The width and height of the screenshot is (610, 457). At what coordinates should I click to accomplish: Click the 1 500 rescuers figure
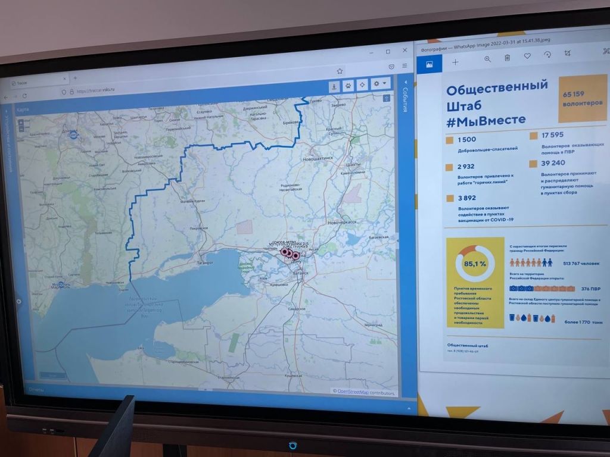(466, 139)
